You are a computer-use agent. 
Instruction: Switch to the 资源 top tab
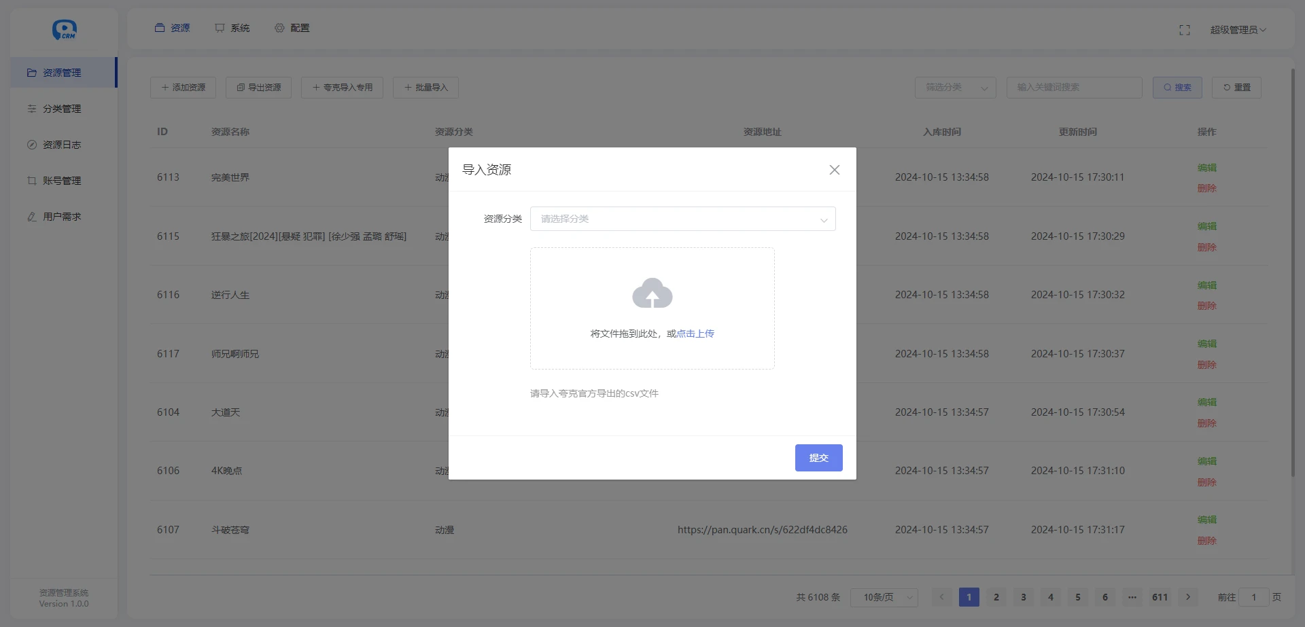tap(173, 28)
